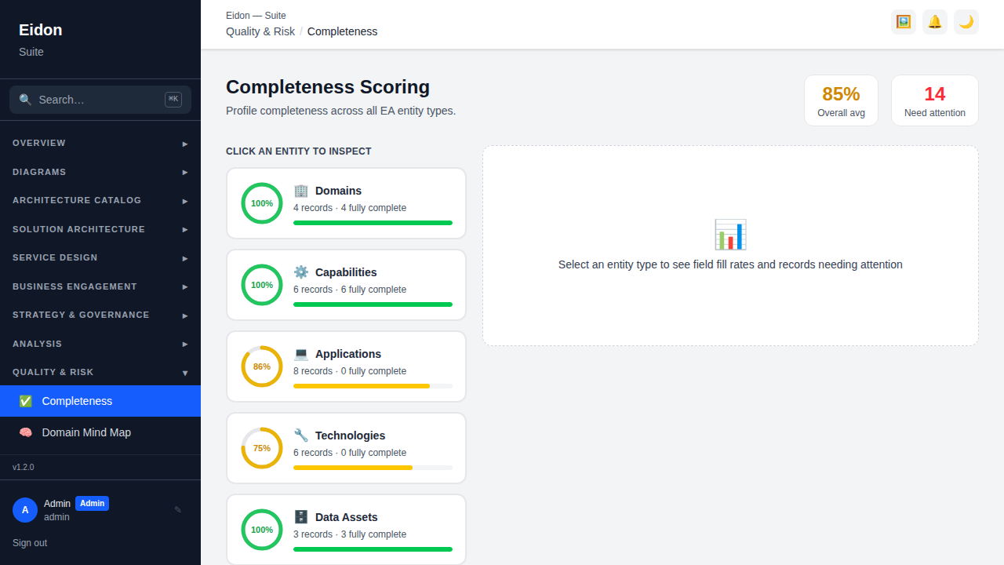The height and width of the screenshot is (565, 1004).
Task: Focus the sidebar Search field
Action: (x=100, y=100)
